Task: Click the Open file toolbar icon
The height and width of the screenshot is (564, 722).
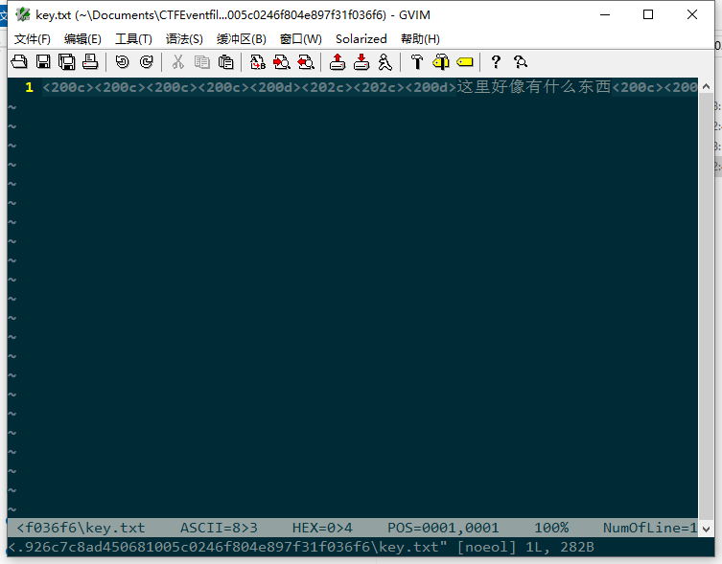Action: 19,61
